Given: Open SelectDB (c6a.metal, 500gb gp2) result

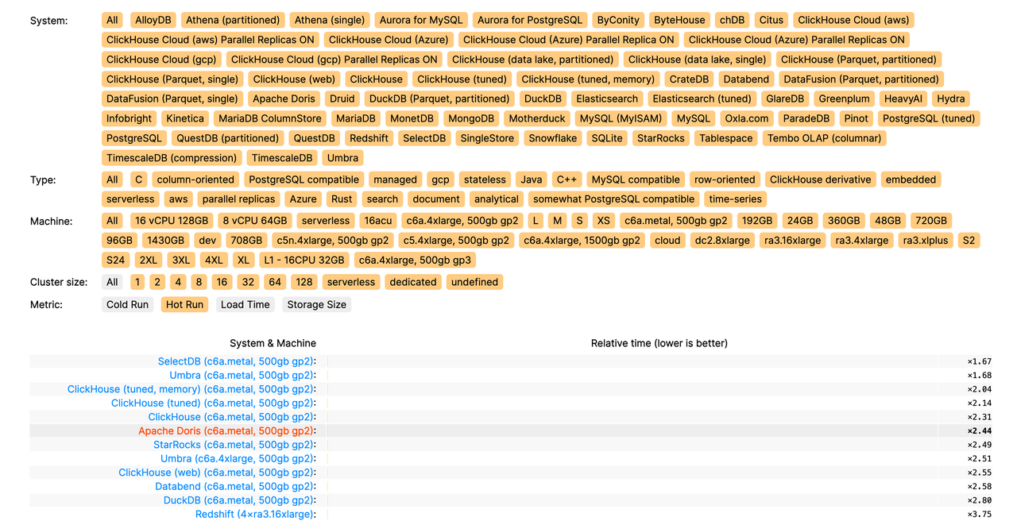Looking at the screenshot, I should [x=235, y=361].
